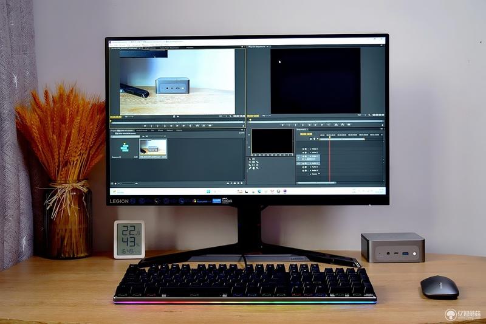The width and height of the screenshot is (486, 324).
Task: Click the settings wrench in Program monitor
Action: [x=369, y=115]
